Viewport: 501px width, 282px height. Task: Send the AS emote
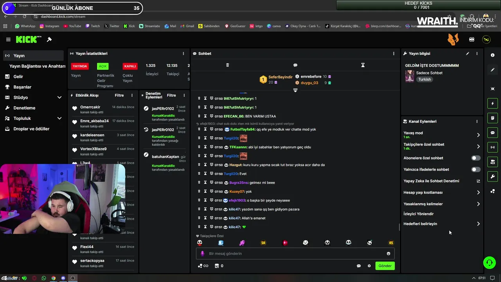(x=391, y=243)
